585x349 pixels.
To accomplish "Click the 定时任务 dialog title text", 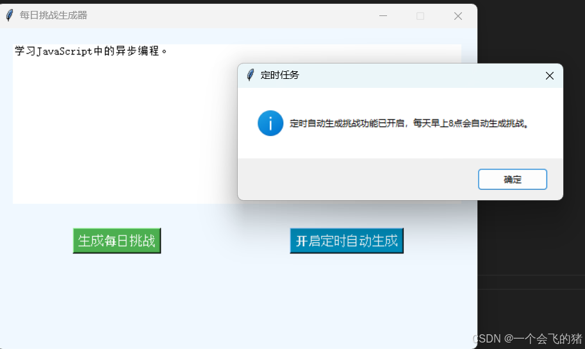I will [280, 75].
